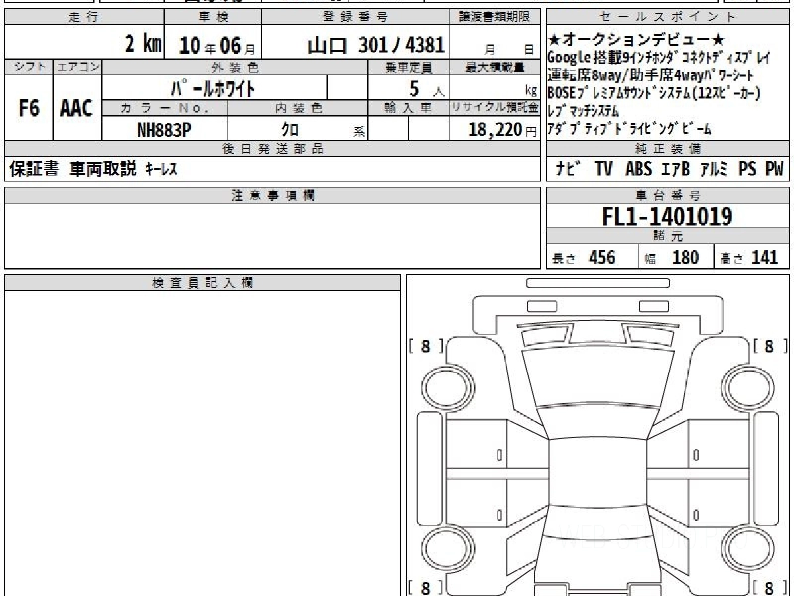Click the セールスポイント header

tap(668, 17)
